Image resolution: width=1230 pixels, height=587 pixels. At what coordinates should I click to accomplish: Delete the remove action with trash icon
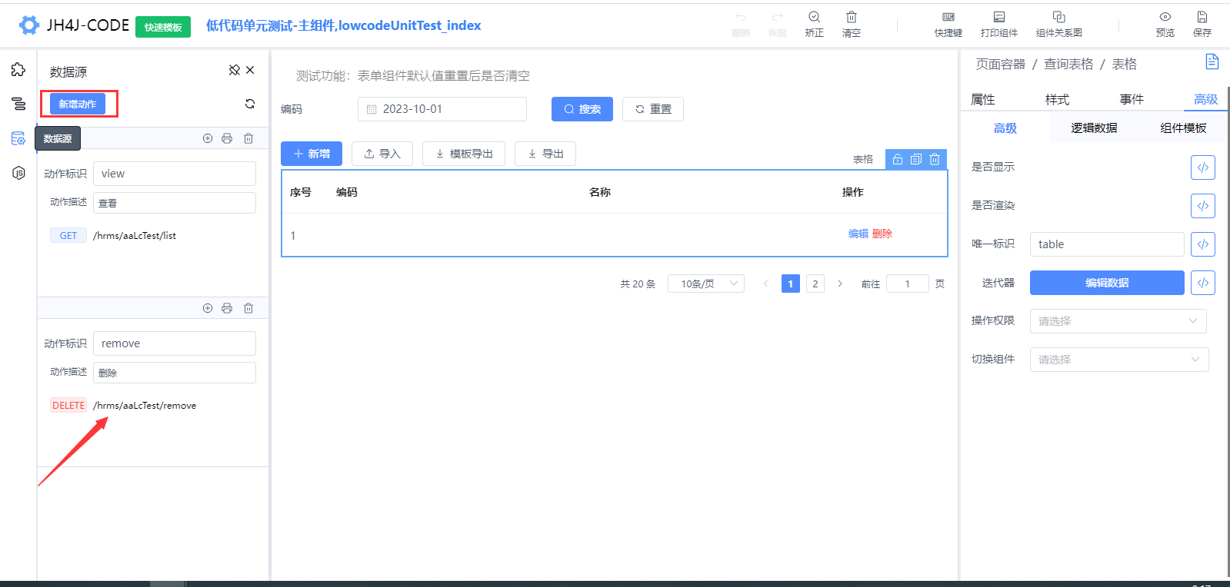[x=248, y=308]
